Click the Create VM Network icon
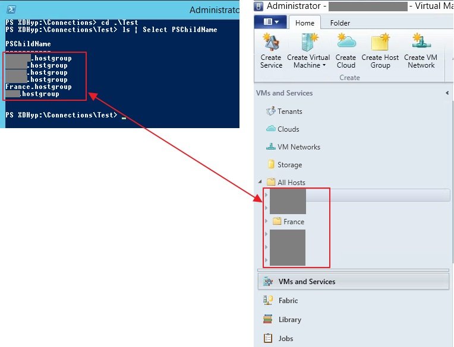Image resolution: width=454 pixels, height=347 pixels. (421, 42)
